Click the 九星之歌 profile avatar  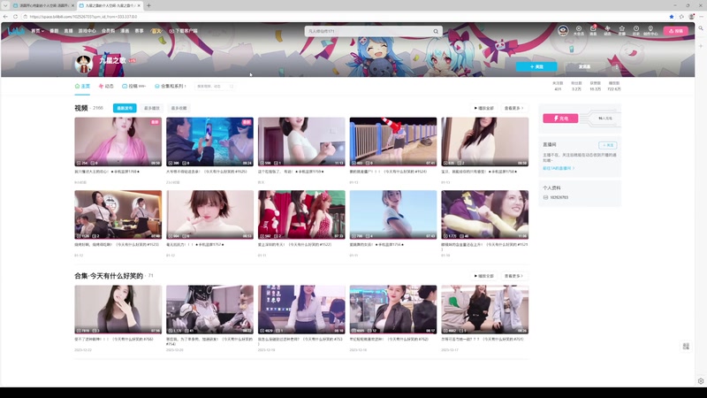click(x=85, y=63)
